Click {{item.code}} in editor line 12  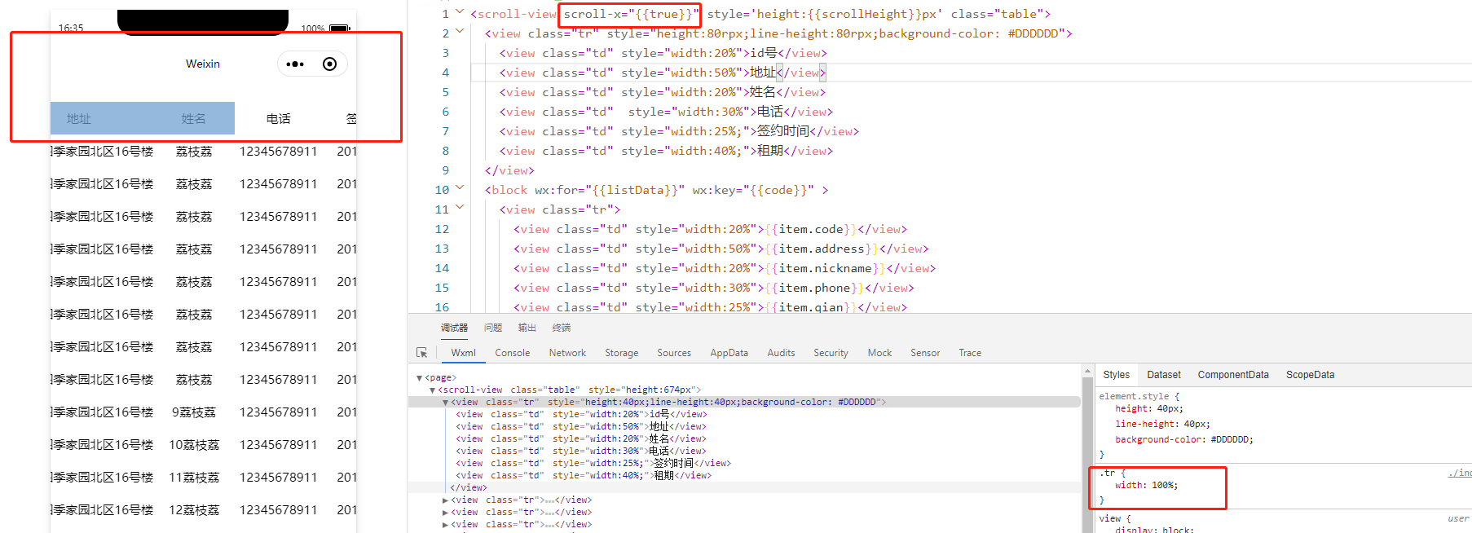(x=811, y=229)
